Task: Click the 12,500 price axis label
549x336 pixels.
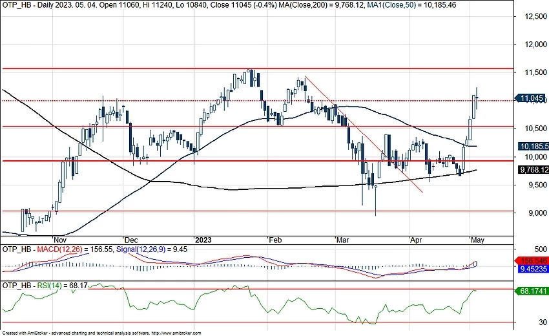Action: (x=528, y=16)
